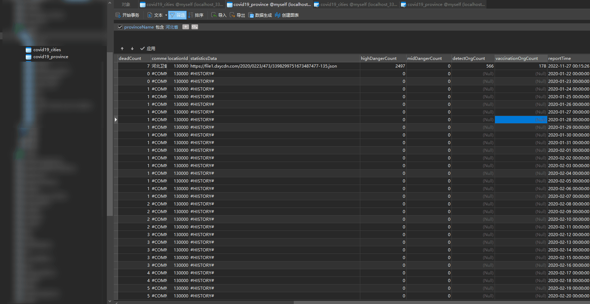This screenshot has width=590, height=304.
Task: Click the deadCount column header
Action: [134, 59]
